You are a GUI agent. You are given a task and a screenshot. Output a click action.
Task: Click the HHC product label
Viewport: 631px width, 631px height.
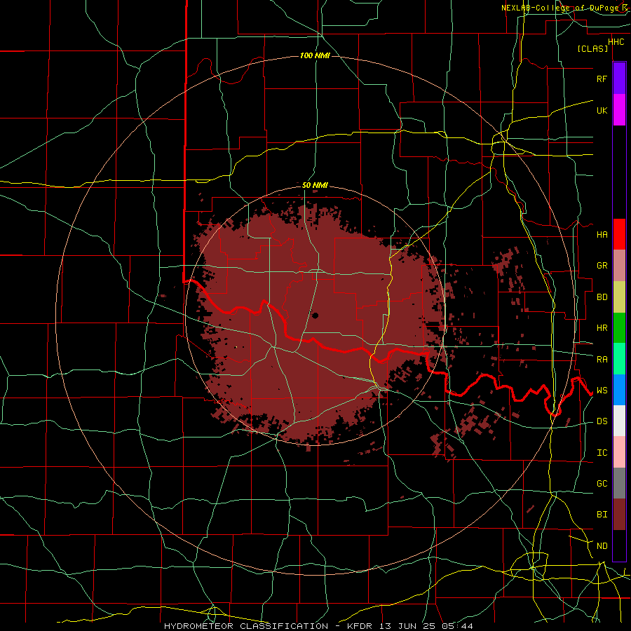click(x=616, y=42)
